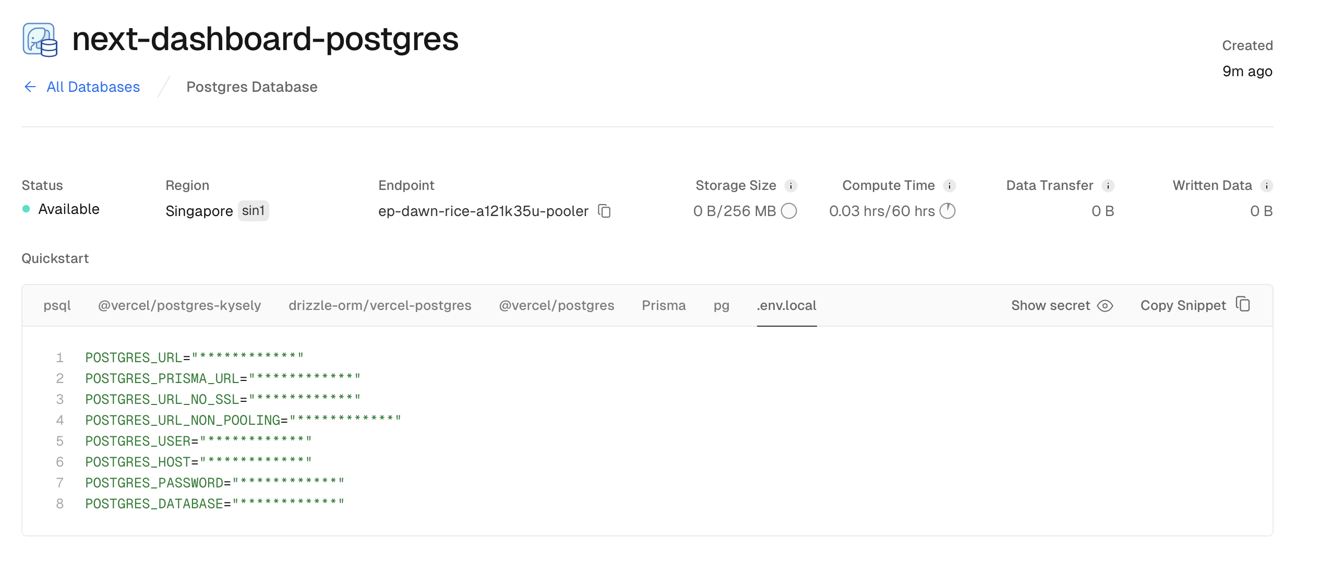Click the storage usage circle indicator
This screenshot has height=573, width=1320.
[789, 211]
